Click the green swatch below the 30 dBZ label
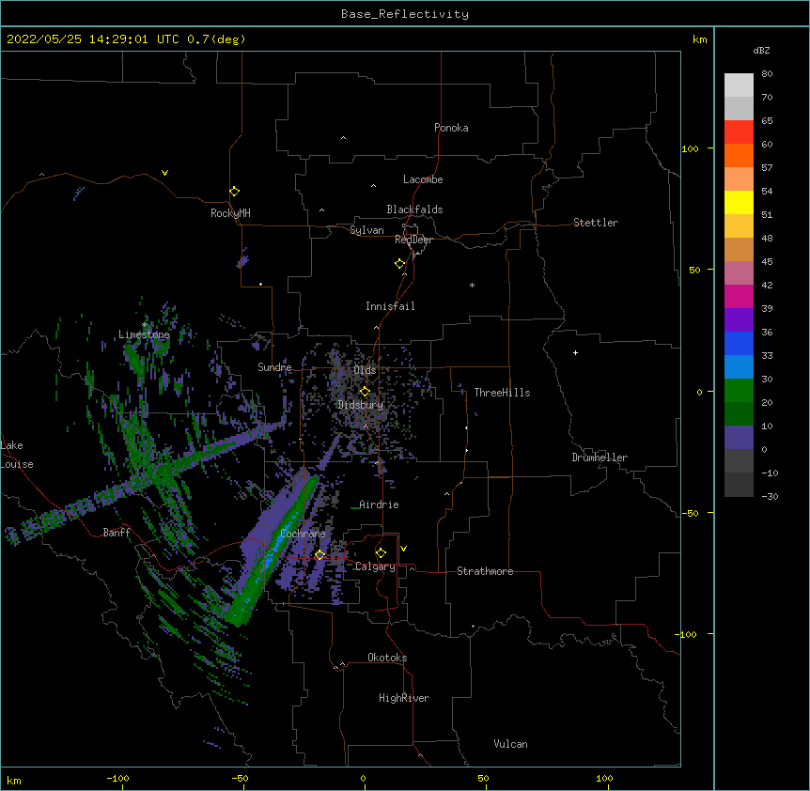Screen dimensions: 810x791 739,391
